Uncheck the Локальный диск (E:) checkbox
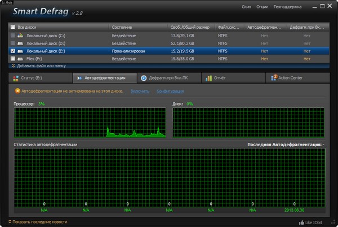The height and width of the screenshot is (227, 338). pyautogui.click(x=13, y=50)
